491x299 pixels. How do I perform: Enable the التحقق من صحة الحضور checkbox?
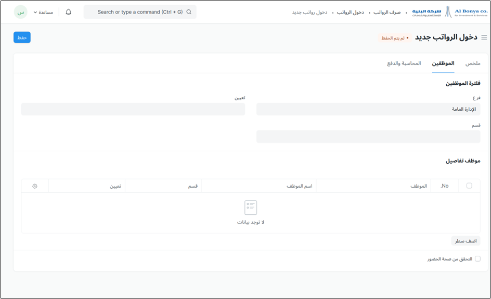(477, 259)
